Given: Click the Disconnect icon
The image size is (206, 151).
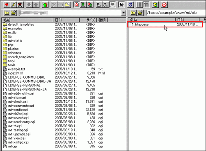Looking at the screenshot, I should click(20, 5).
